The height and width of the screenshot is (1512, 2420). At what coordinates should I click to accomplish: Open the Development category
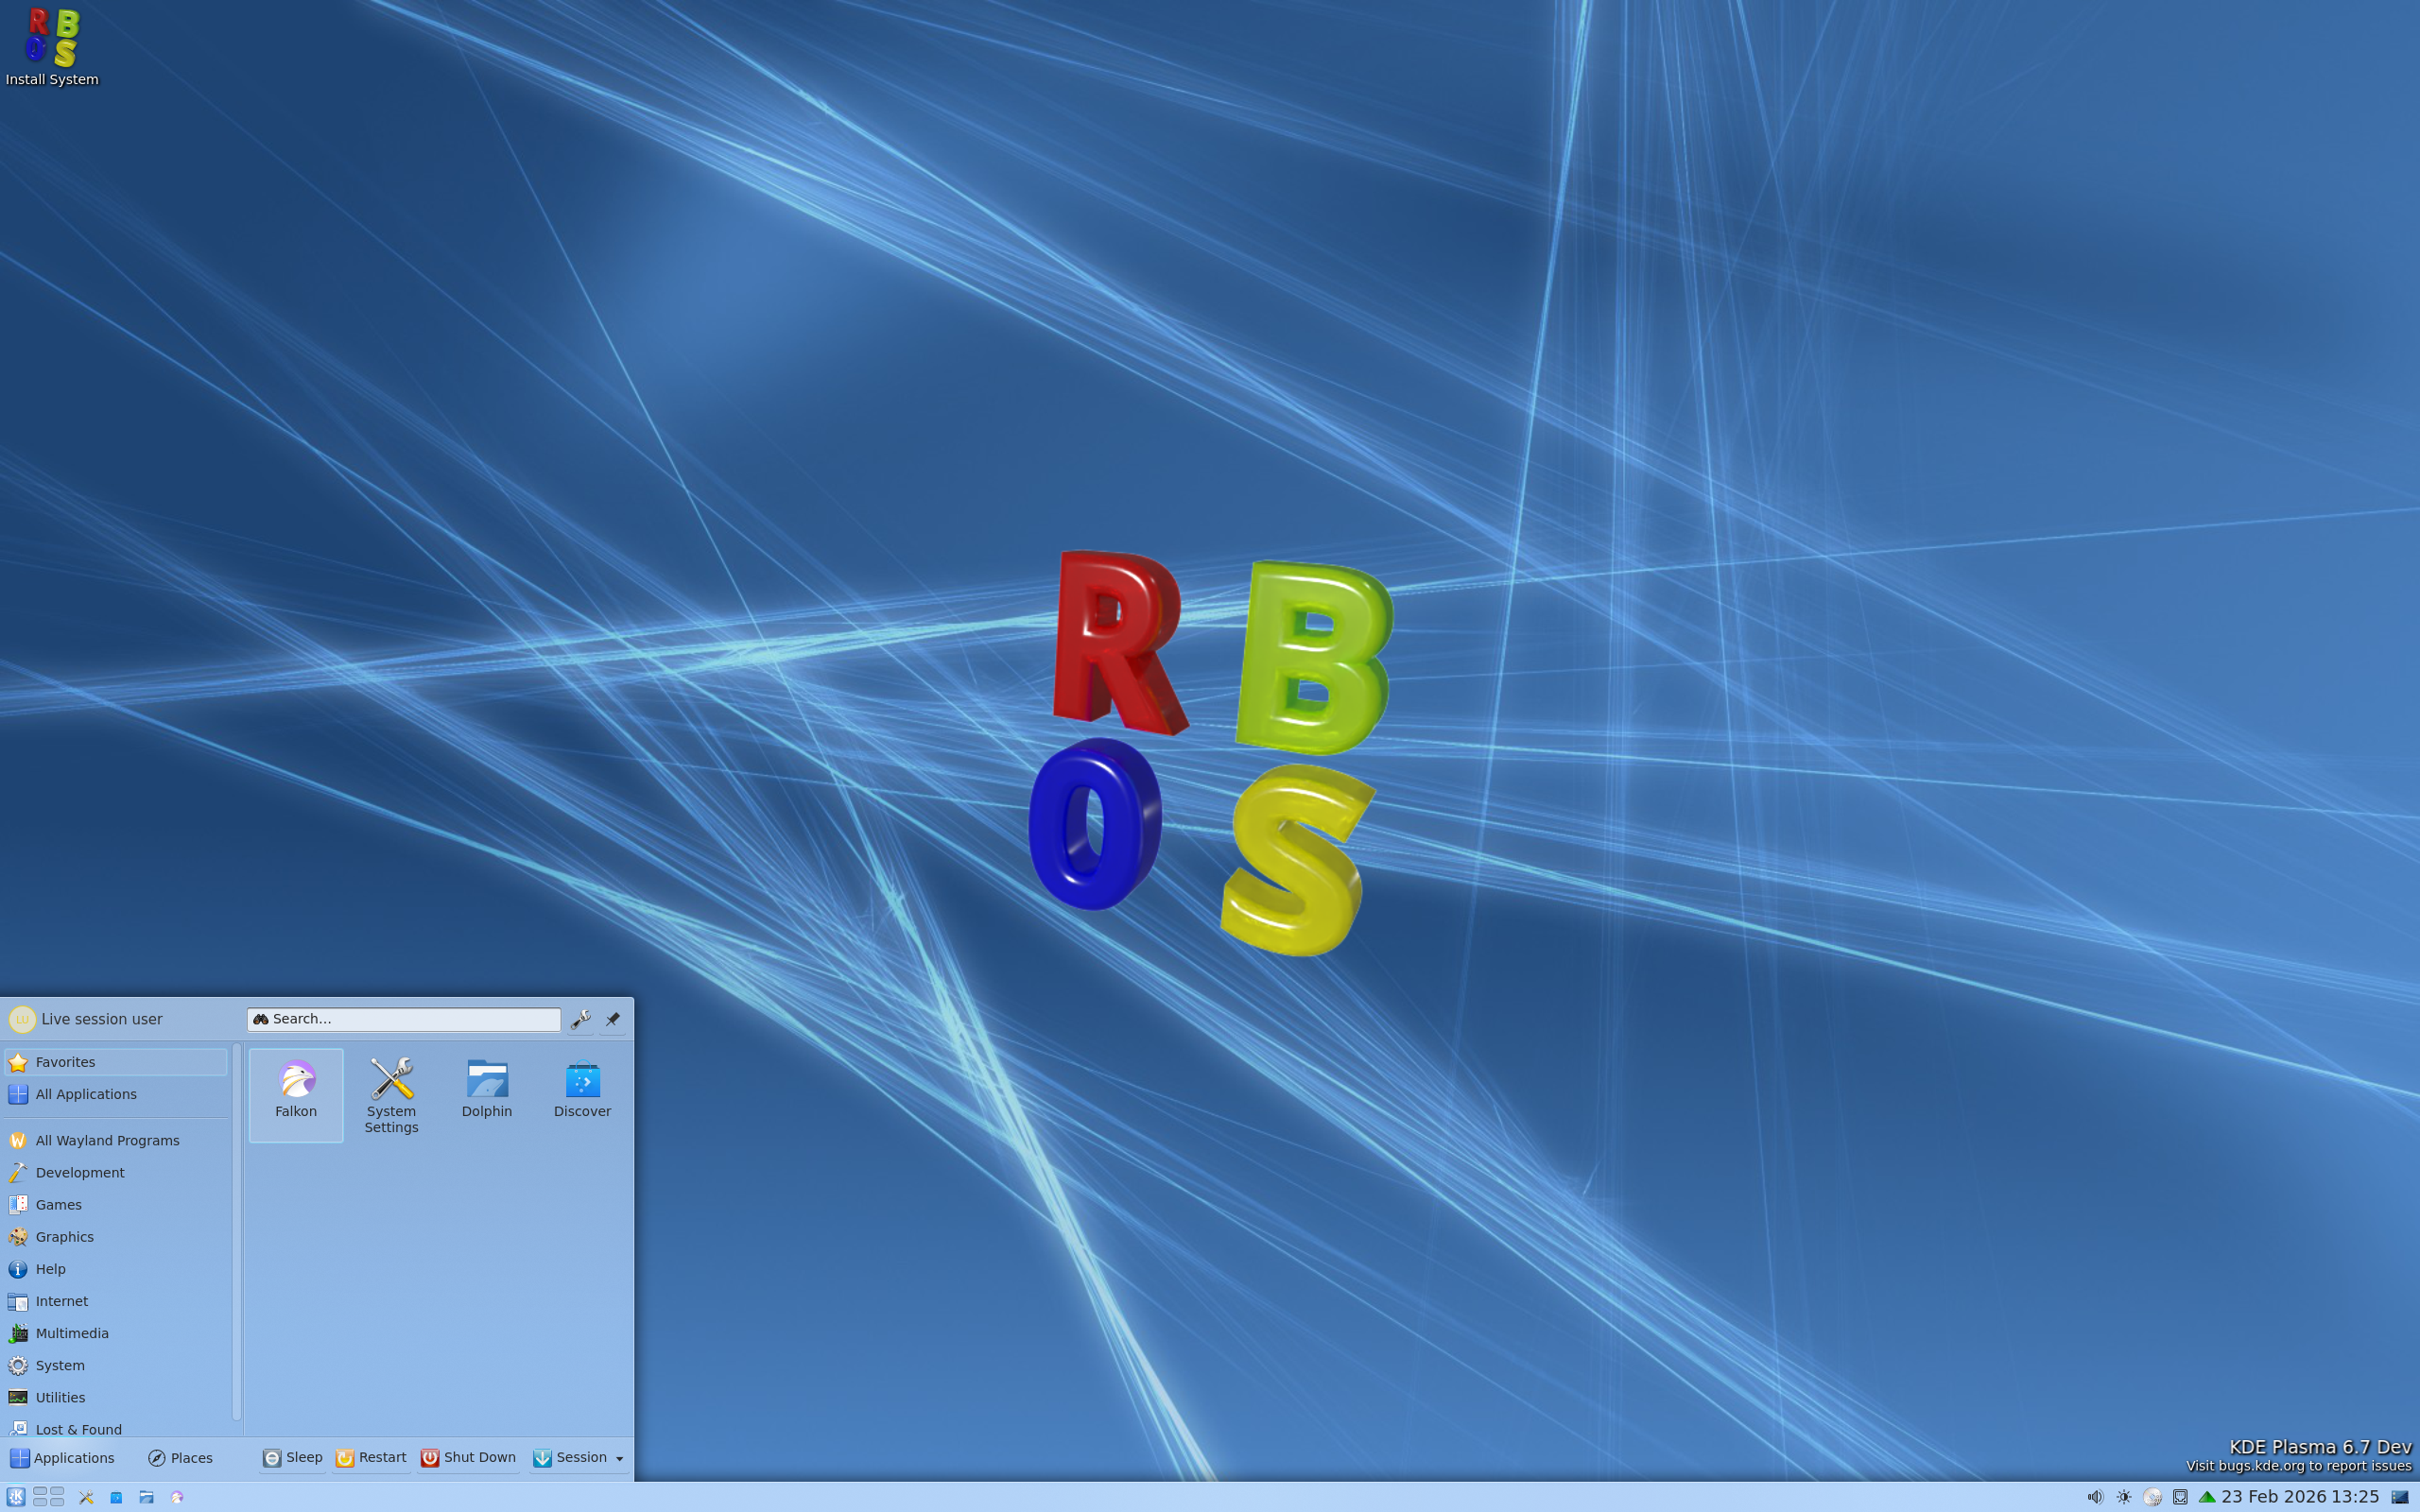pos(116,1172)
